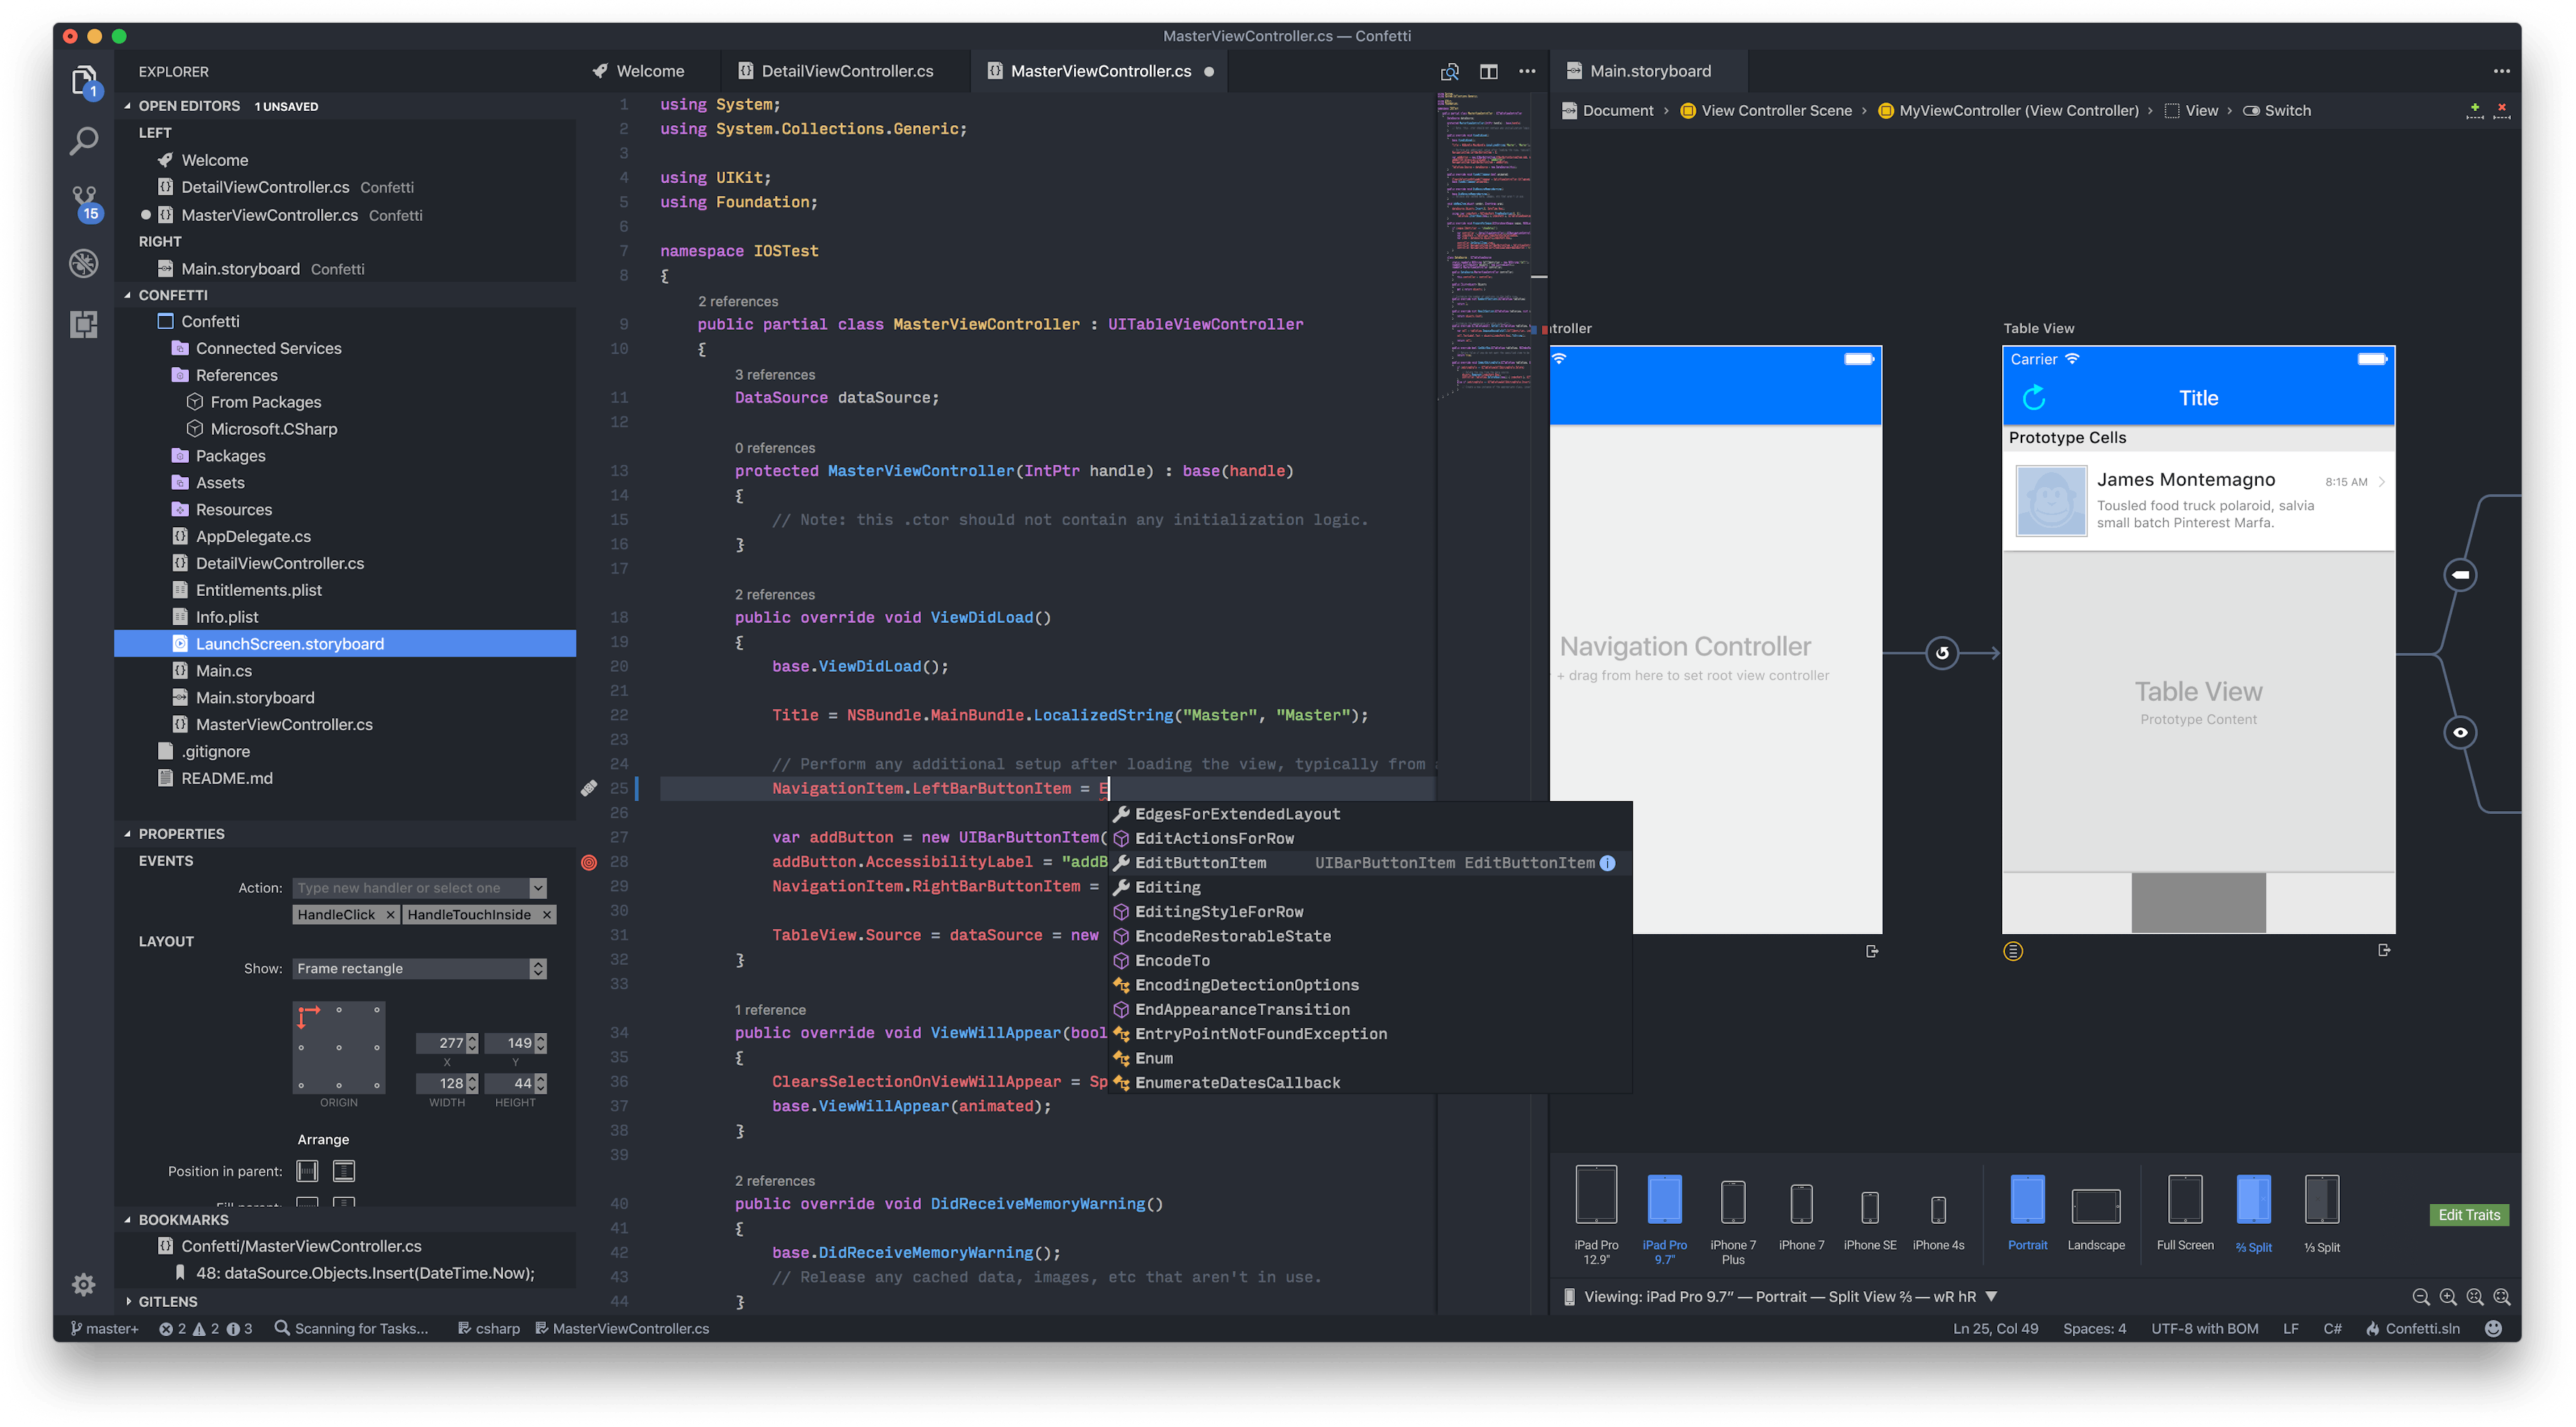Screen dimensions: 2576x1427
Task: Remove the HandleClick event handler tag
Action: [390, 916]
